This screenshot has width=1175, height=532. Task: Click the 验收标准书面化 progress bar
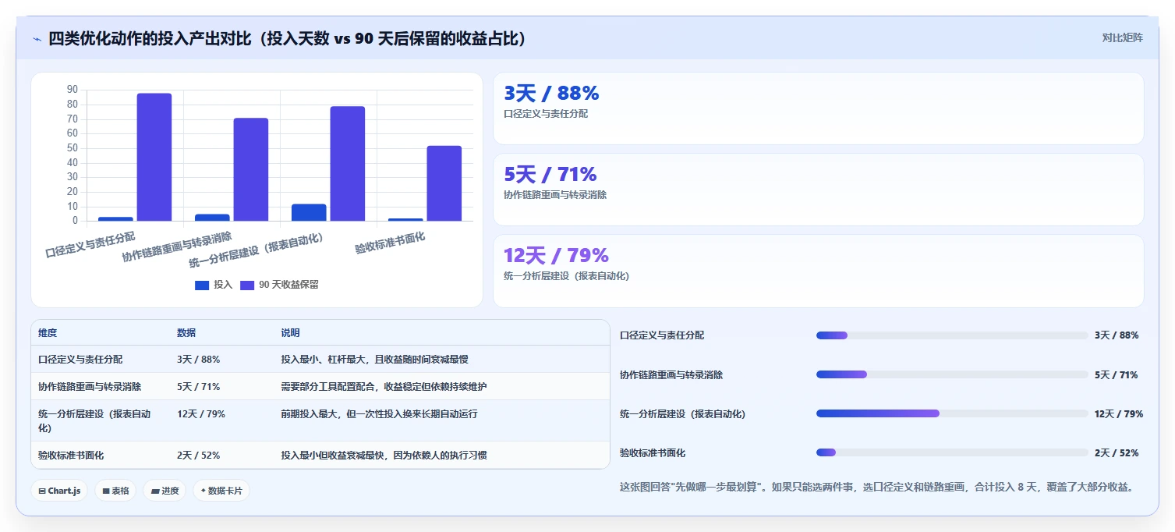952,452
